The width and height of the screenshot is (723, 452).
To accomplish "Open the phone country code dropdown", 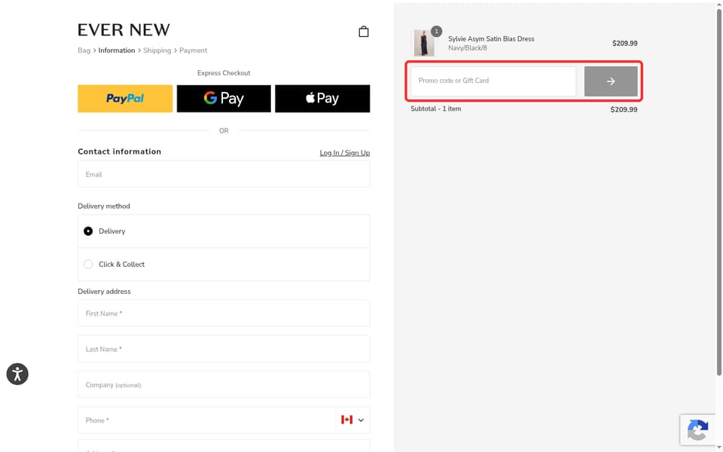I will (361, 420).
